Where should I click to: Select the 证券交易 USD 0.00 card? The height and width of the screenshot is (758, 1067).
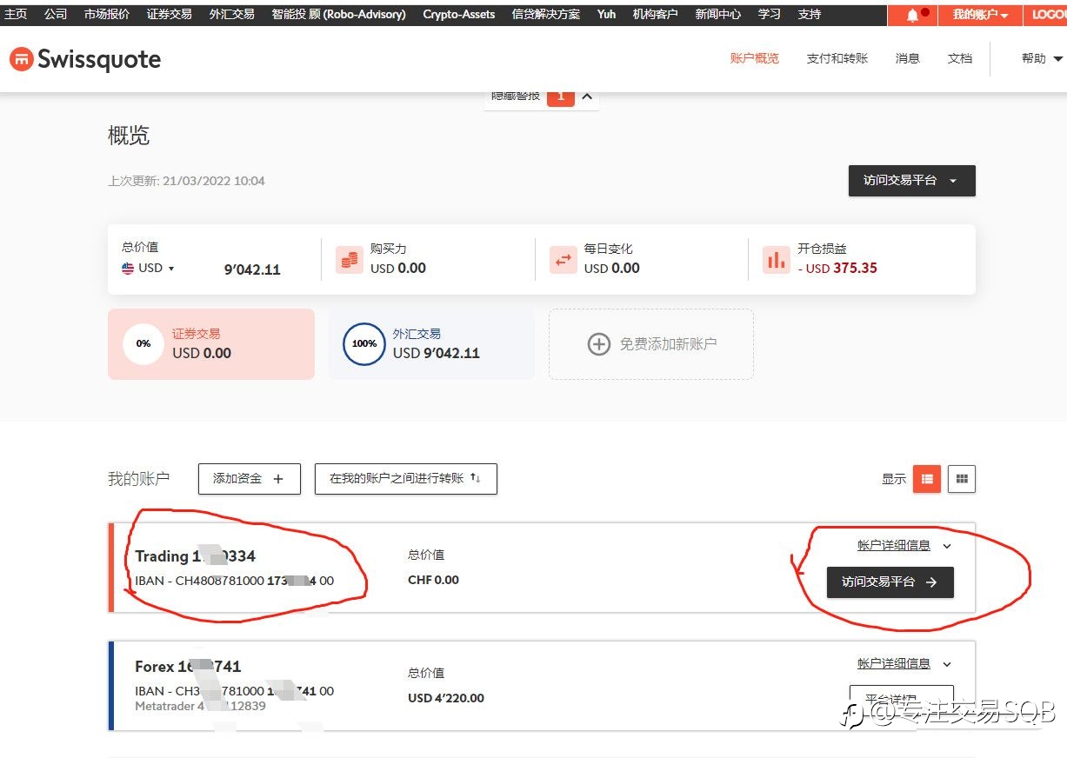pos(211,344)
